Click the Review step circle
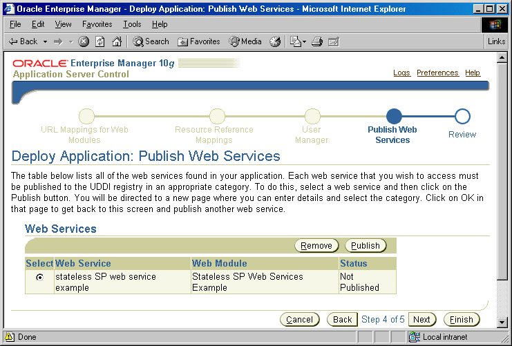Image resolution: width=512 pixels, height=346 pixels. click(x=462, y=117)
